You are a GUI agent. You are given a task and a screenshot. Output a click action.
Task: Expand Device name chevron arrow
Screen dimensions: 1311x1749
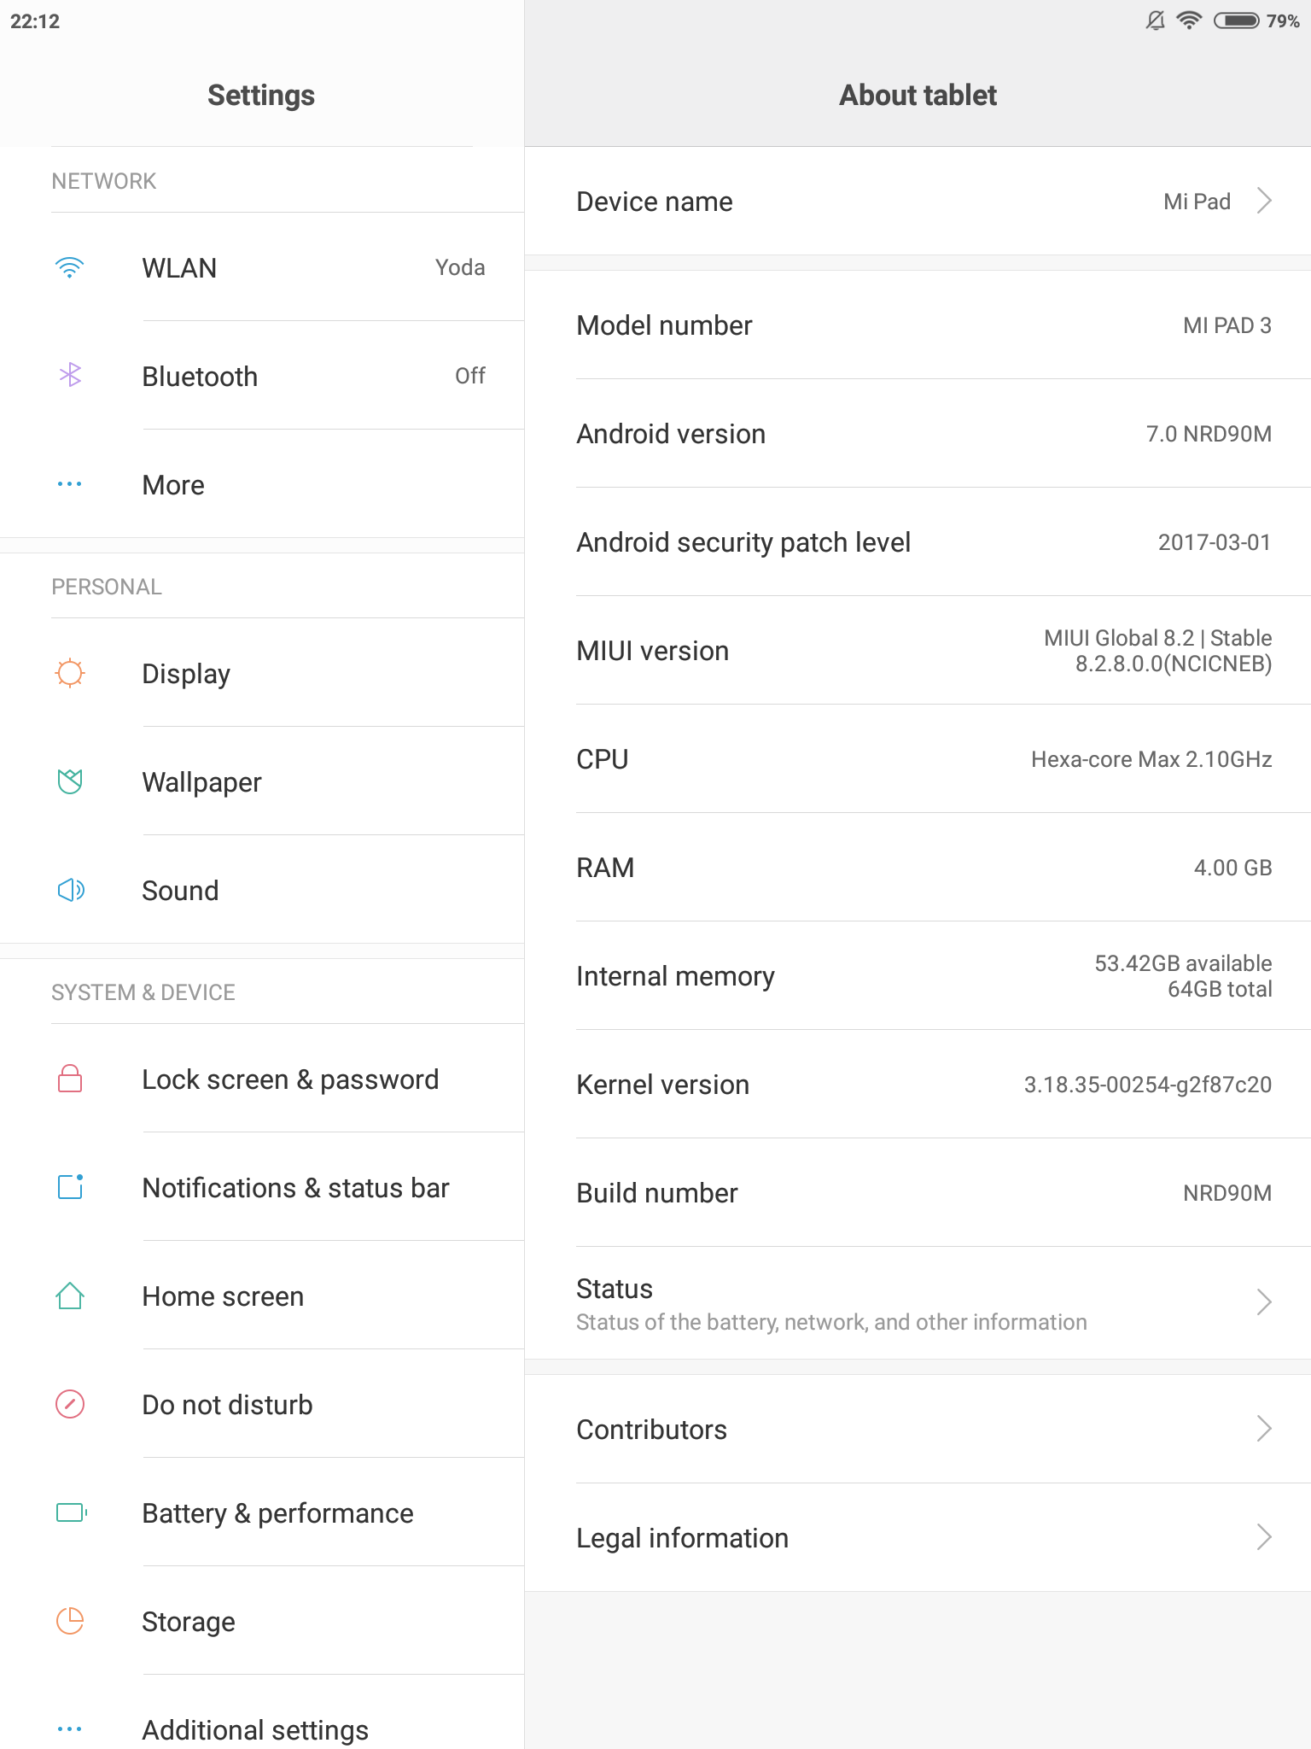1264,201
